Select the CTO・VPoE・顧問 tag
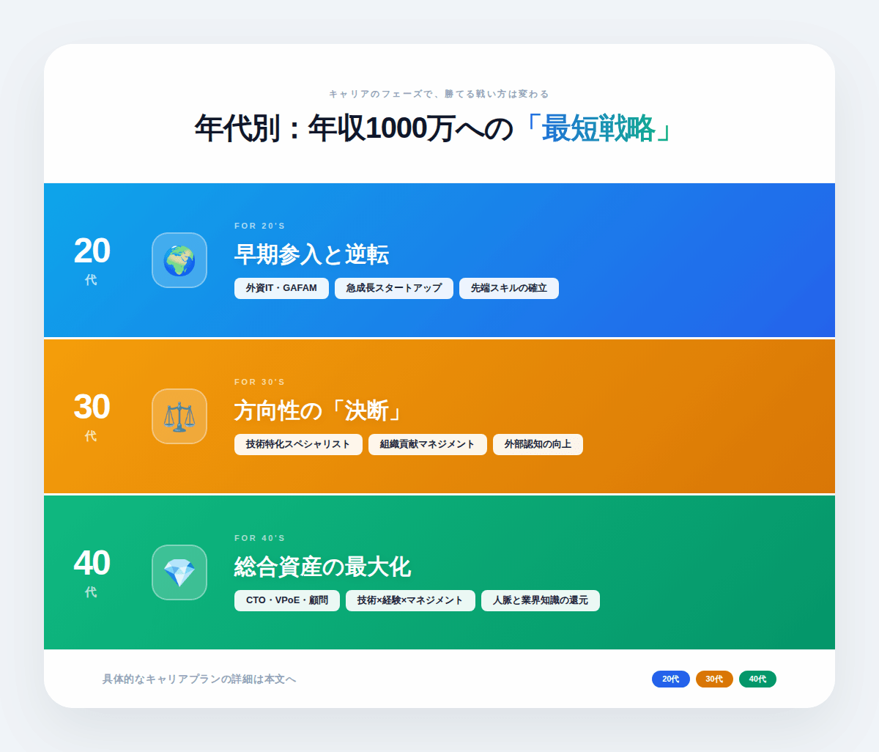This screenshot has width=879, height=752. click(287, 600)
